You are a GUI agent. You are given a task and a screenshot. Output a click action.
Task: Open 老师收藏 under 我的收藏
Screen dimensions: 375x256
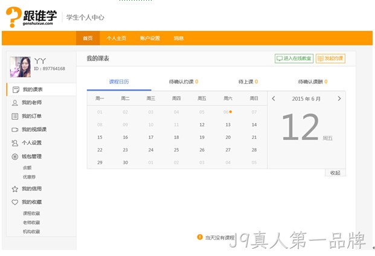click(x=31, y=223)
